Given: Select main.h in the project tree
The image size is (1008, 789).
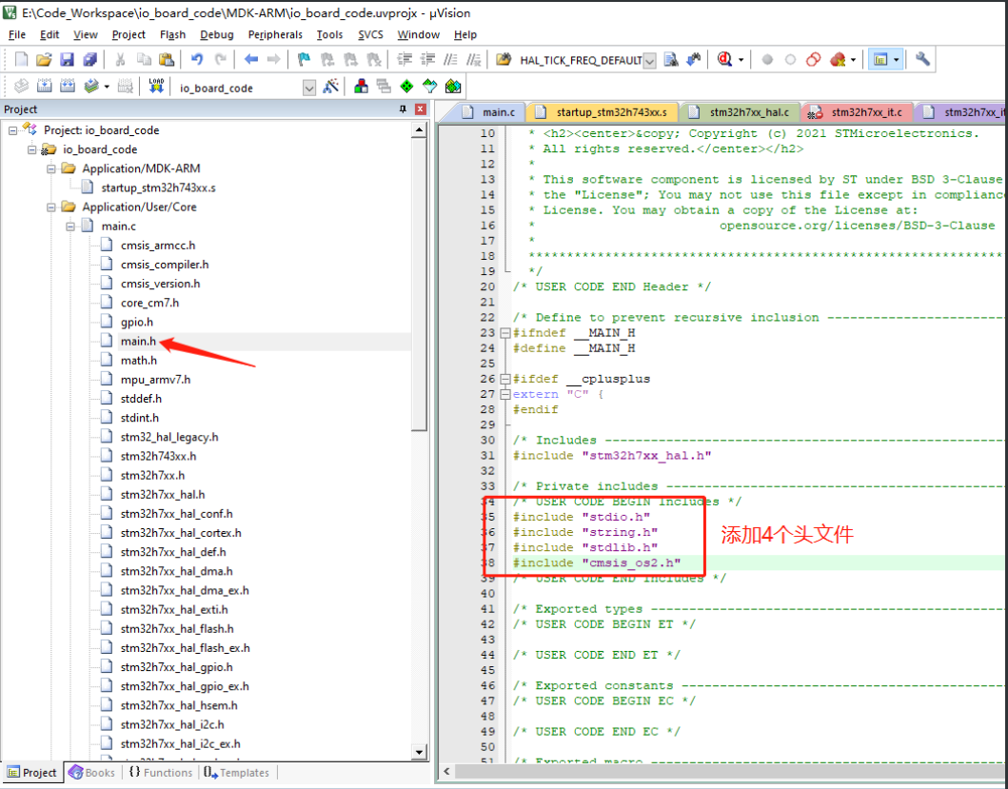Looking at the screenshot, I should [137, 341].
